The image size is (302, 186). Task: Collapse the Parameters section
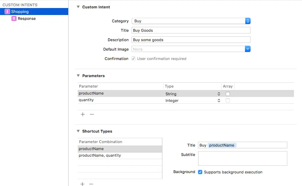[78, 76]
